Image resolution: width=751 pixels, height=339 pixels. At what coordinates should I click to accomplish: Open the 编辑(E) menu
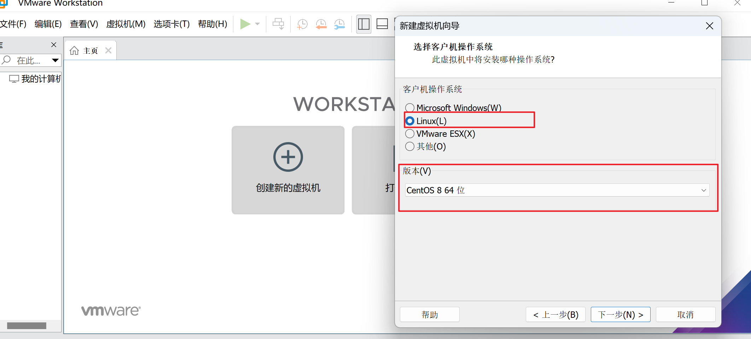[48, 24]
